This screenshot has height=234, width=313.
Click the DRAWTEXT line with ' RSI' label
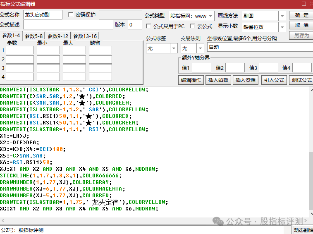[74, 129]
